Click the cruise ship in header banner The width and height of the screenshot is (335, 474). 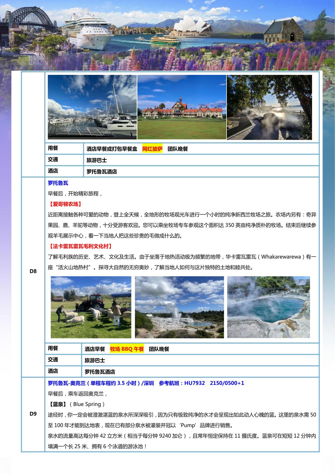86,29
